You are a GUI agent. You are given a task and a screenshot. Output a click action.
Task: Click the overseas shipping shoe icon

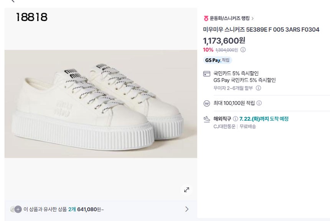click(x=206, y=119)
